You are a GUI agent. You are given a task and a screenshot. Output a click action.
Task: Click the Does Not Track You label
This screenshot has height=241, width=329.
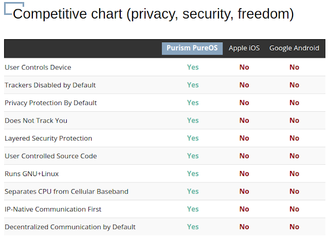coord(36,120)
